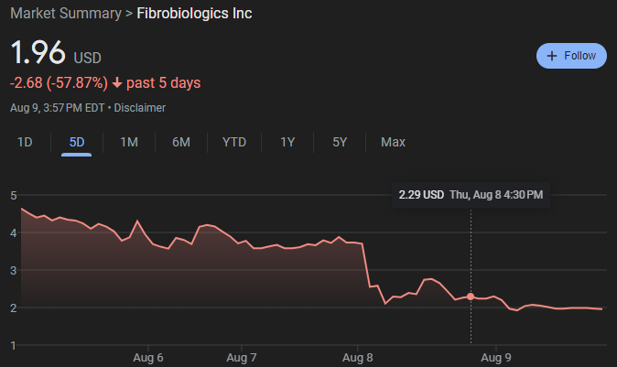
Task: Select the YTD range tab
Action: [234, 142]
